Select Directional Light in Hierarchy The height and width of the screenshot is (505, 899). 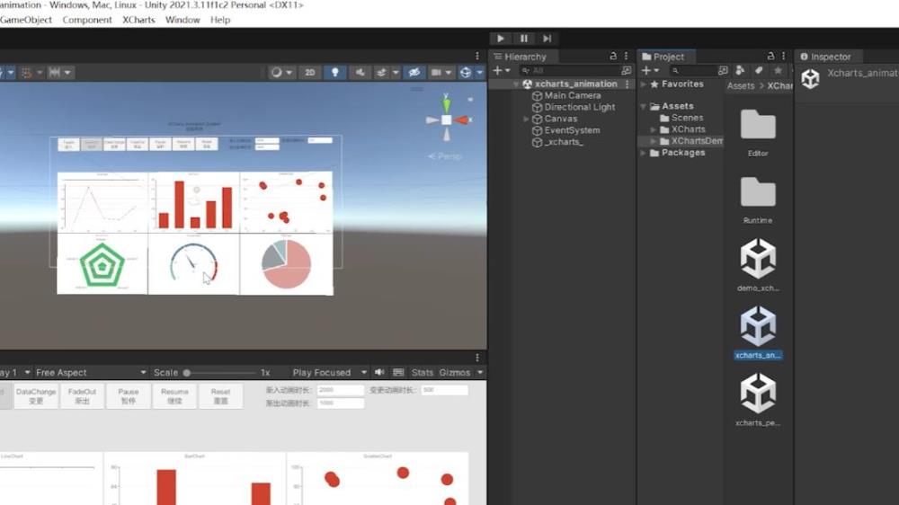(580, 107)
